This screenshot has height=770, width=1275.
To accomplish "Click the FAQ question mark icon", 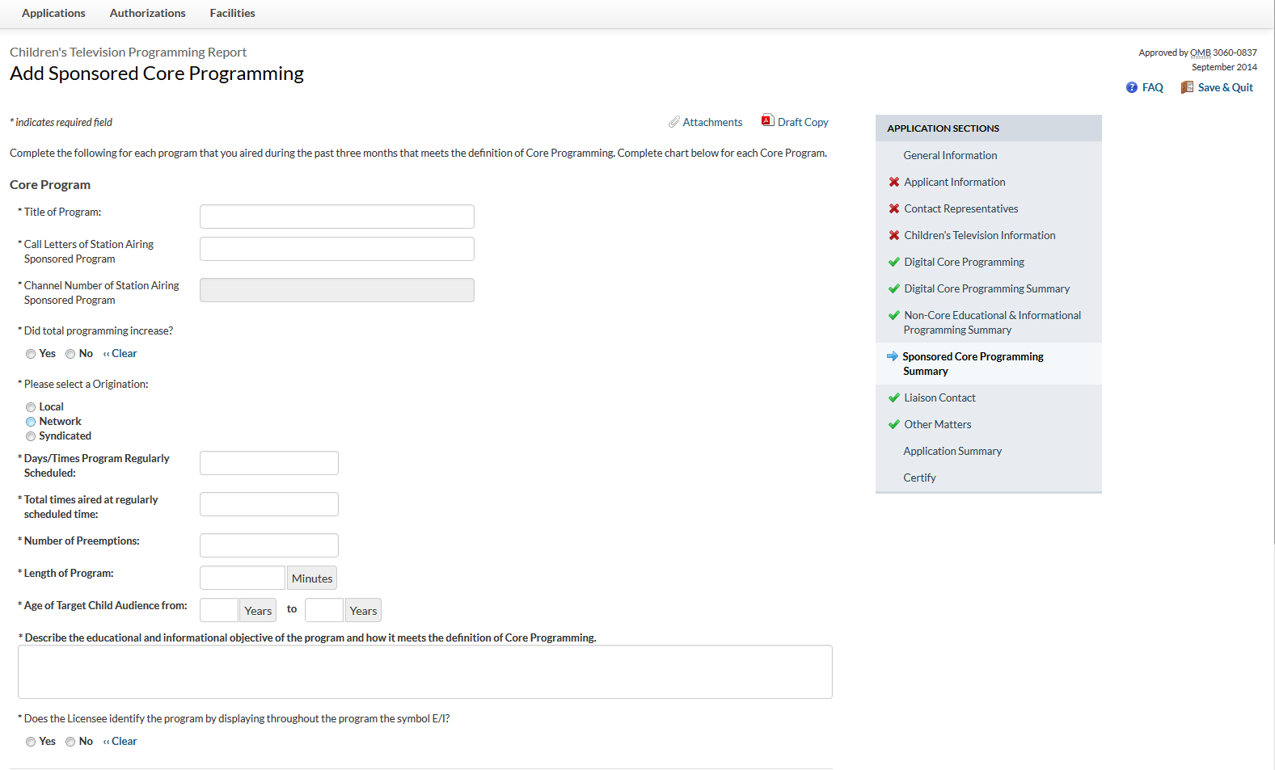I will pyautogui.click(x=1132, y=87).
